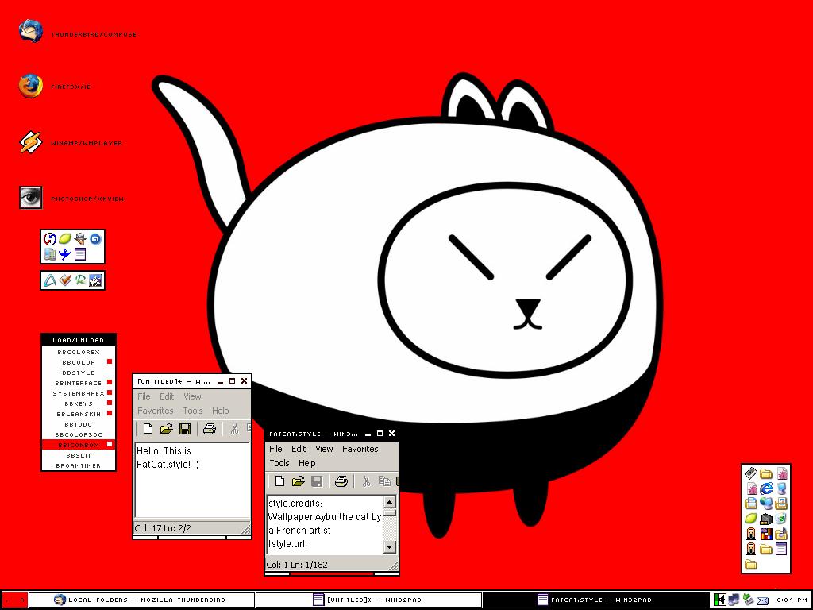Select BBColor3dc entry in Load/Unload menu
The height and width of the screenshot is (610, 813).
79,434
